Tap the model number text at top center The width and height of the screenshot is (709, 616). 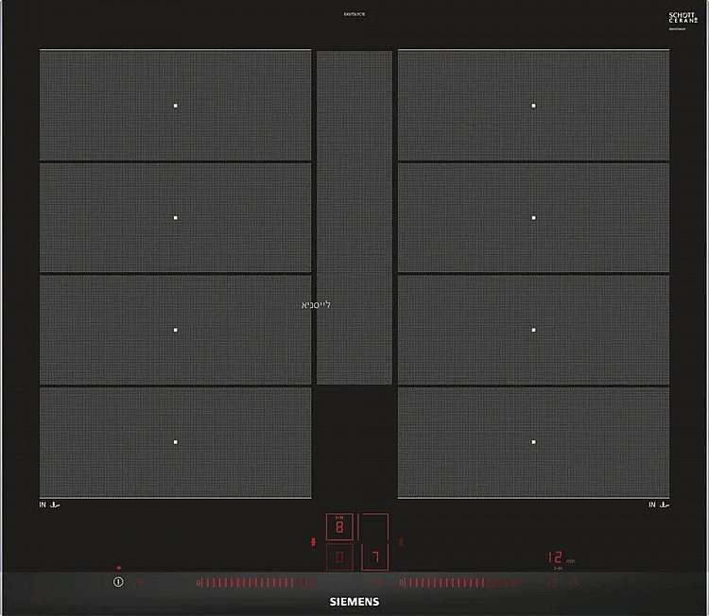354,14
